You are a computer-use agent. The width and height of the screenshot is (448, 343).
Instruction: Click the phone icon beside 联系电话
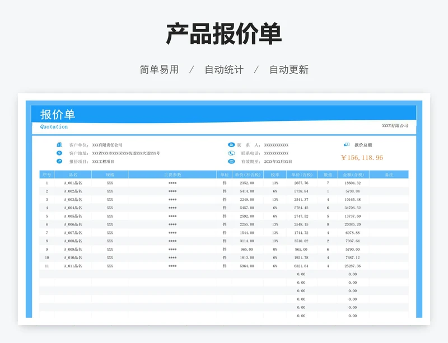click(x=231, y=153)
